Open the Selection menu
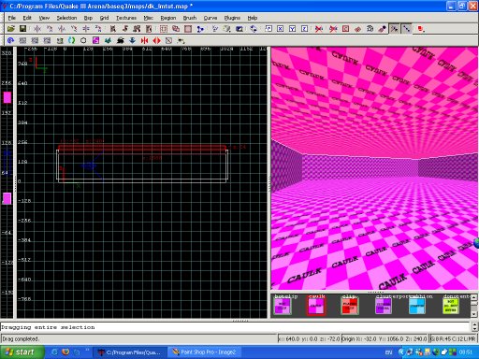 [66, 18]
